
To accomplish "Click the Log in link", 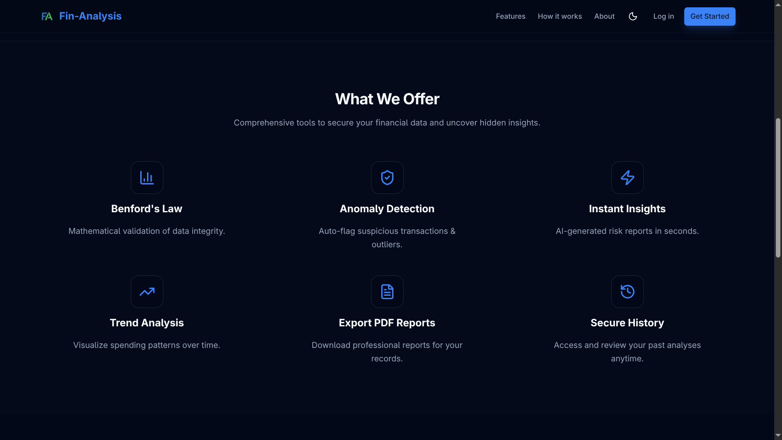I will (x=663, y=16).
